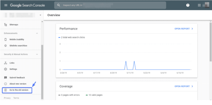Image resolution: width=212 pixels, height=105 pixels.
Task: Open the property selector dropdown arrow
Action: pos(40,15)
